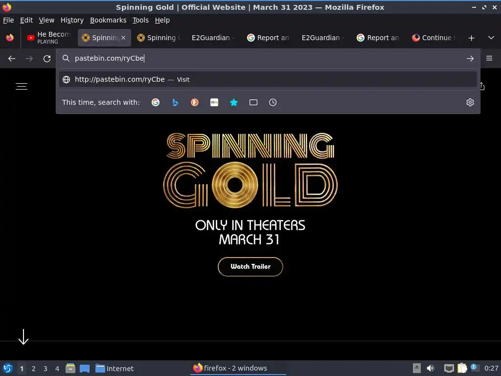Click the notification tray icon with badge
The width and height of the screenshot is (501, 376).
475,368
